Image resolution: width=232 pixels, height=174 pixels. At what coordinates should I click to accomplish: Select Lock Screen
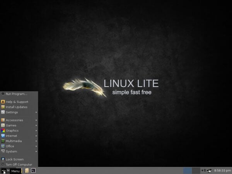coord(19,159)
